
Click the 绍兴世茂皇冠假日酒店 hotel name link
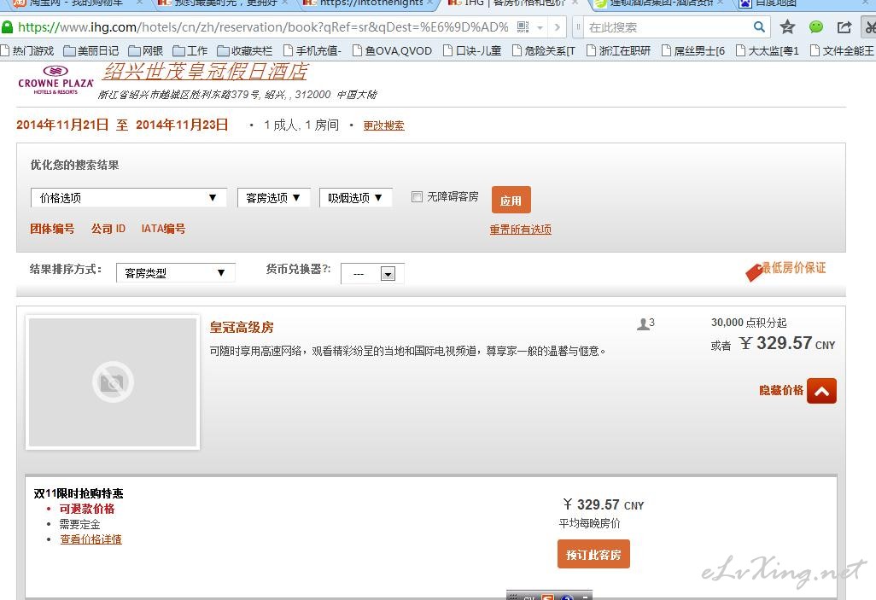pyautogui.click(x=205, y=72)
